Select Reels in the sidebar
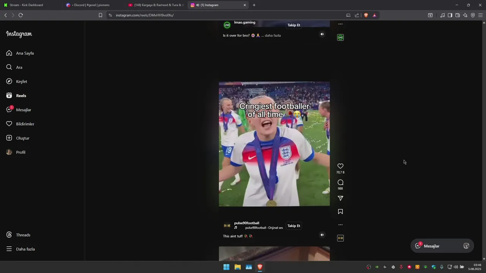This screenshot has width=486, height=273. 16,96
